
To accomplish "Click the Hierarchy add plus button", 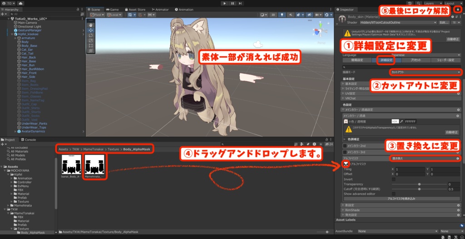I will 3,14.
